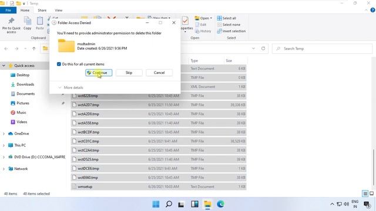The height and width of the screenshot is (211, 376).
Task: Click the Select none option
Action: tap(229, 25)
